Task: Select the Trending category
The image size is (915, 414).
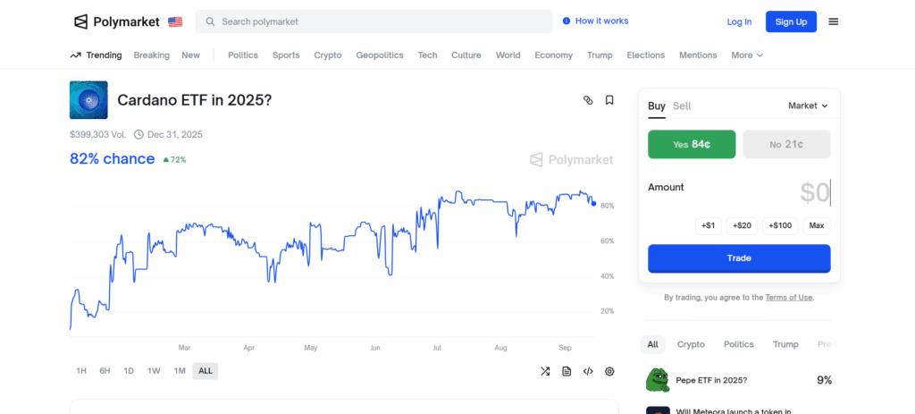Action: pyautogui.click(x=104, y=55)
